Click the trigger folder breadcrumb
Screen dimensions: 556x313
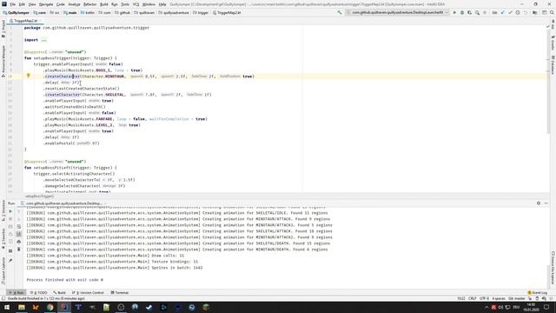click(x=201, y=12)
